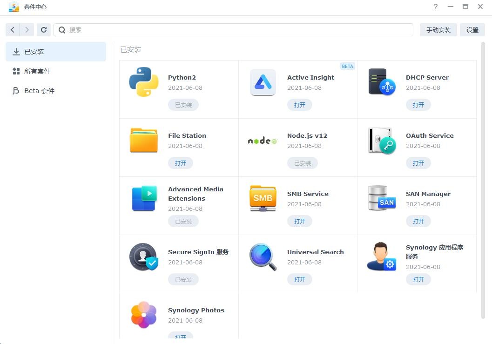Screen dimensions: 492x344
Task: Click the SAN Manager database icon
Action: pyautogui.click(x=382, y=198)
